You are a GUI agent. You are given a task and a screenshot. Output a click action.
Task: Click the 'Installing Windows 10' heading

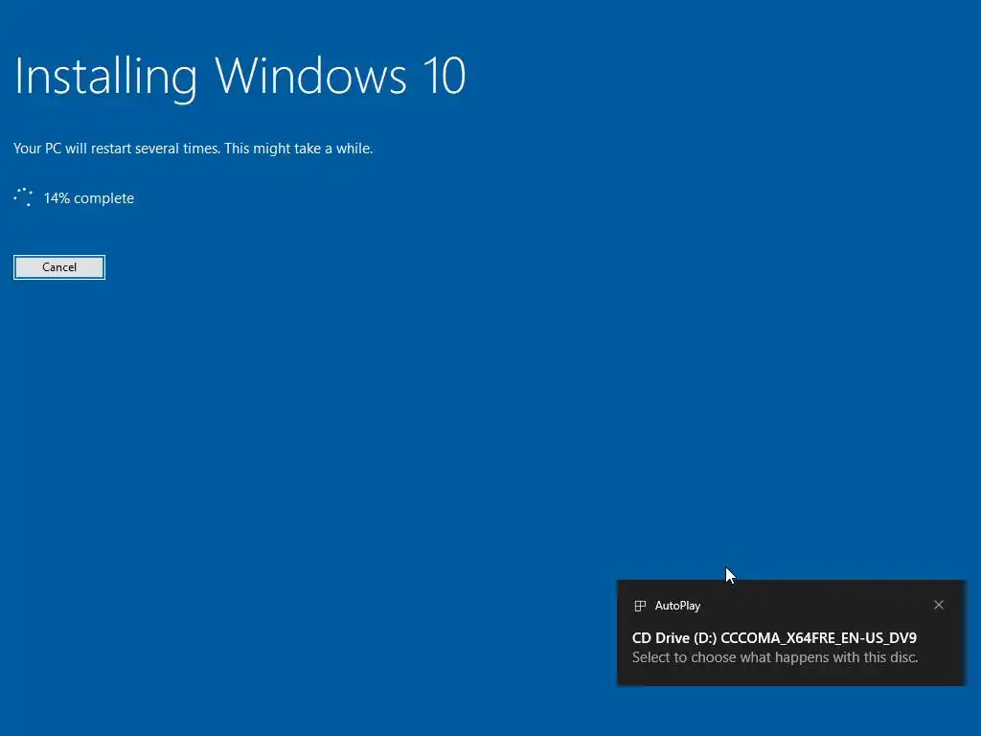240,77
